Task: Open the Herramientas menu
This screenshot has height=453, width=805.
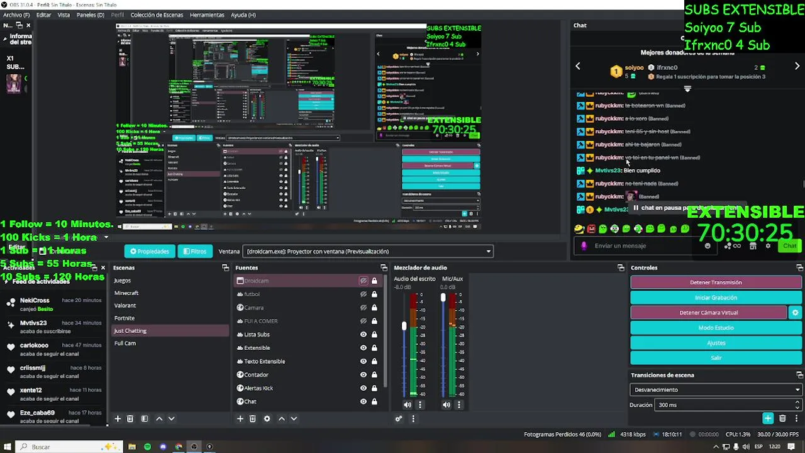Action: coord(207,14)
